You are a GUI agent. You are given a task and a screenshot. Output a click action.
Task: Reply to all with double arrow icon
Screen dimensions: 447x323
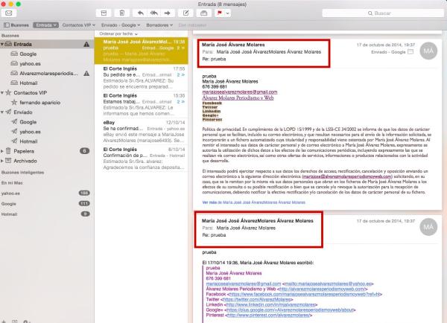tap(154, 13)
